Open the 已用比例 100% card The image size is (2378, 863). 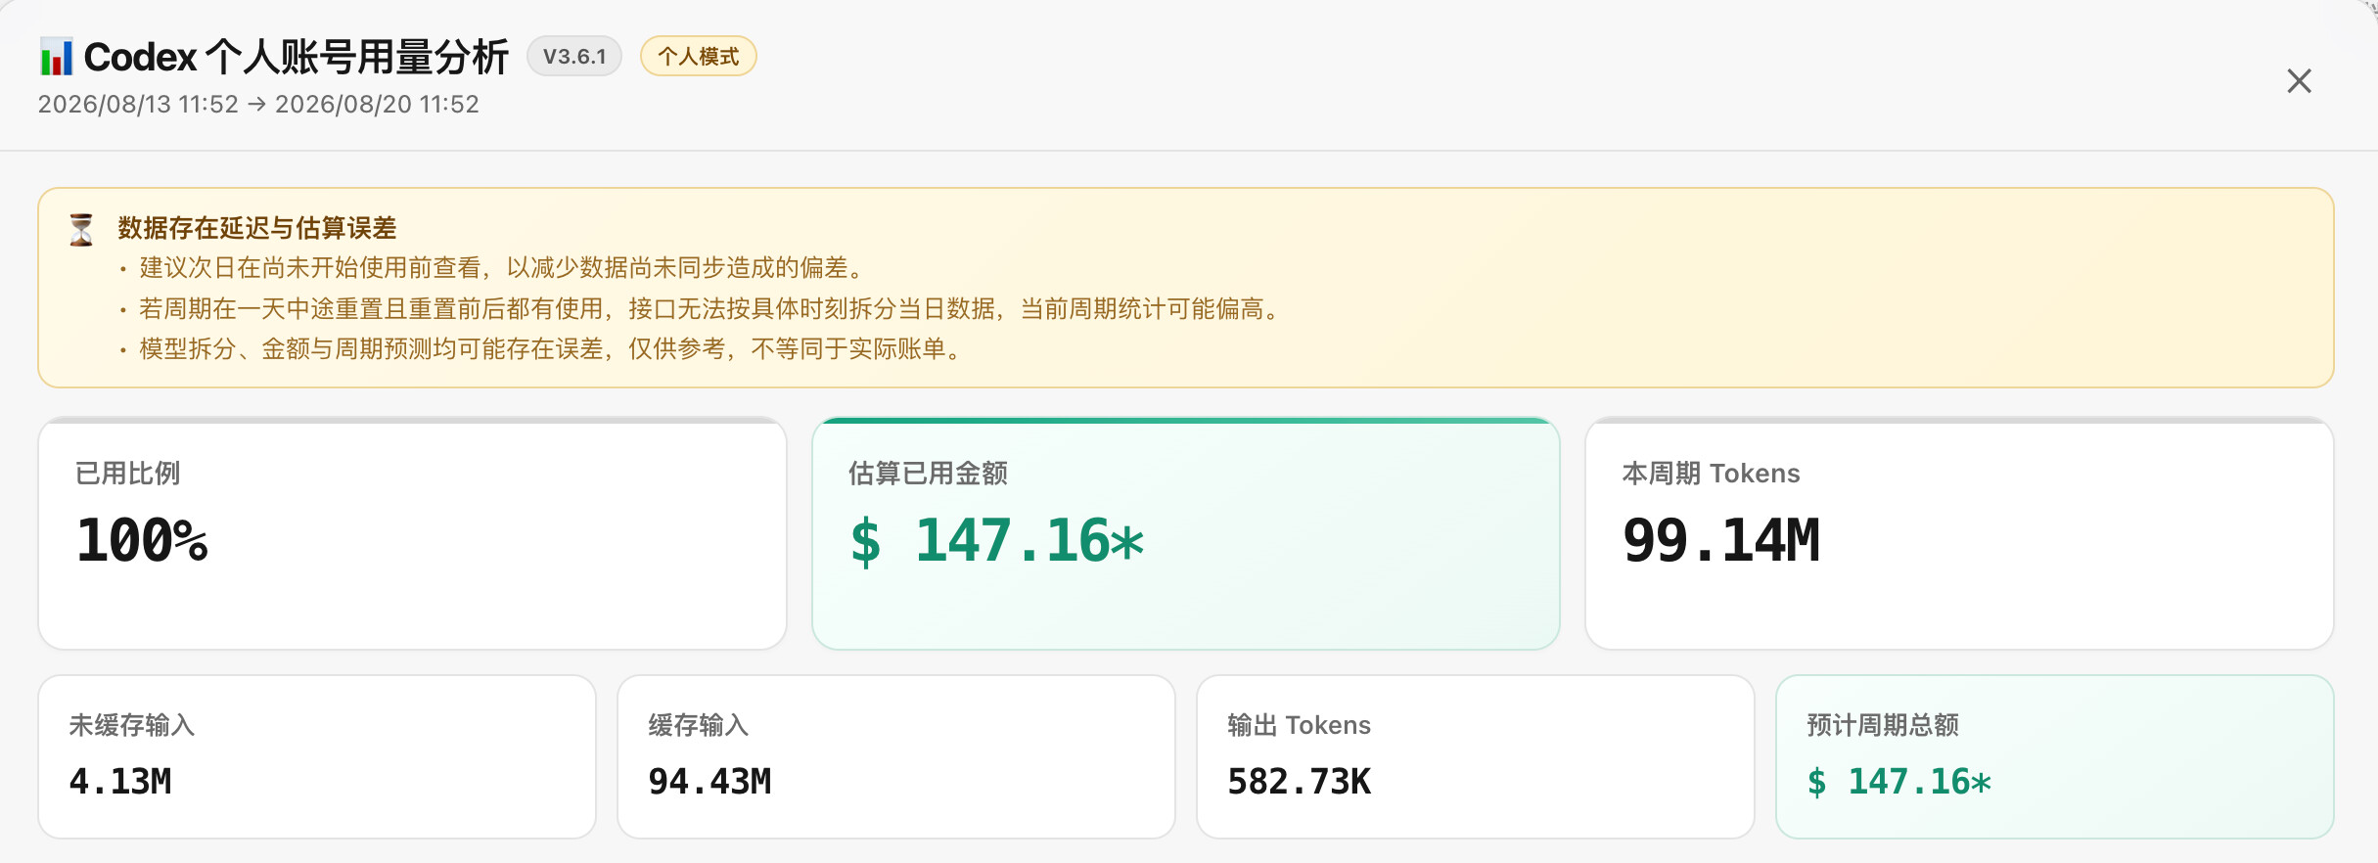pos(412,534)
